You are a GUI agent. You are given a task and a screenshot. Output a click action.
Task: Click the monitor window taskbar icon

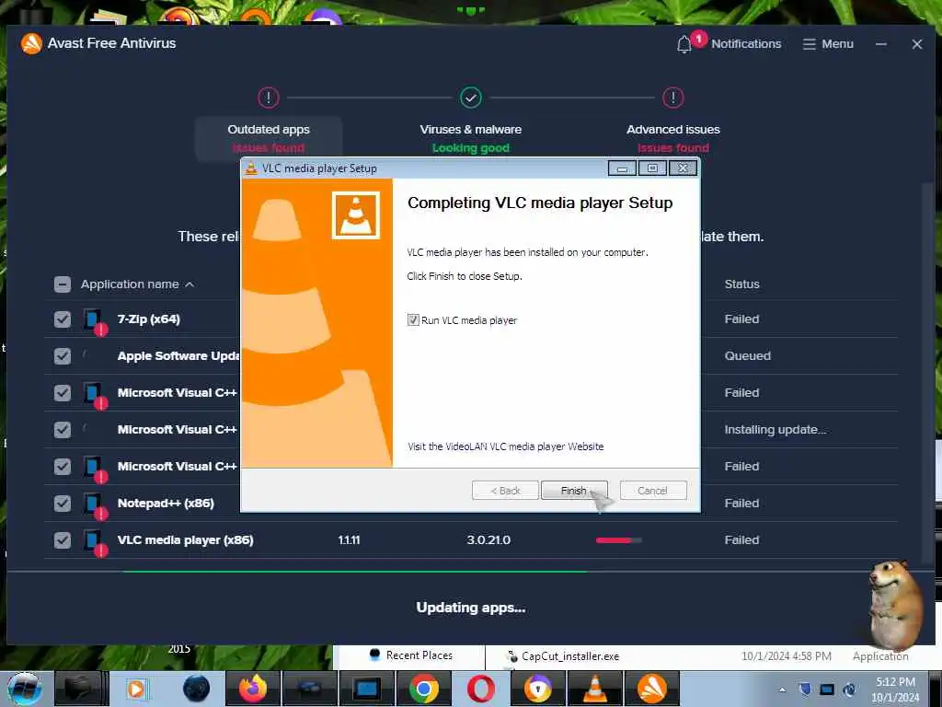[x=366, y=689]
